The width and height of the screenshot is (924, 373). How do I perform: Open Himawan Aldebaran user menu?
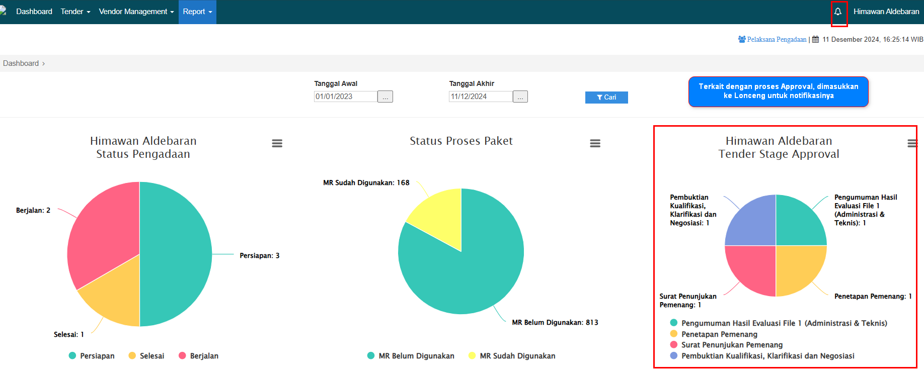[x=886, y=12]
